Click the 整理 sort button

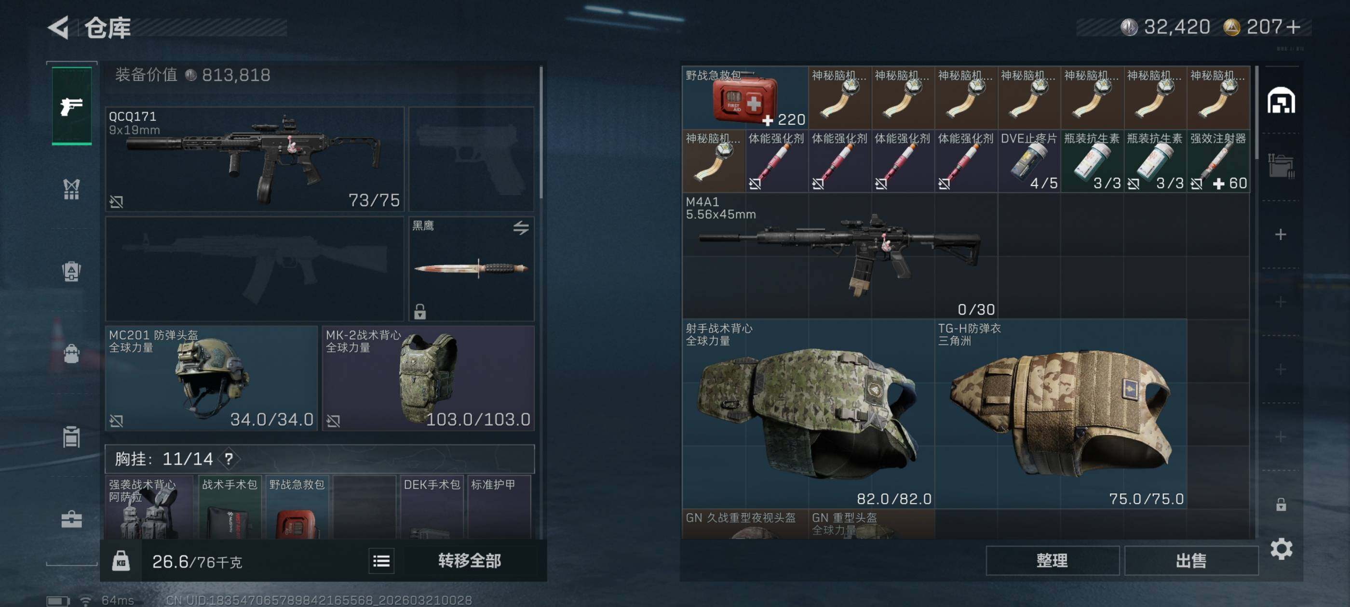coord(1052,560)
